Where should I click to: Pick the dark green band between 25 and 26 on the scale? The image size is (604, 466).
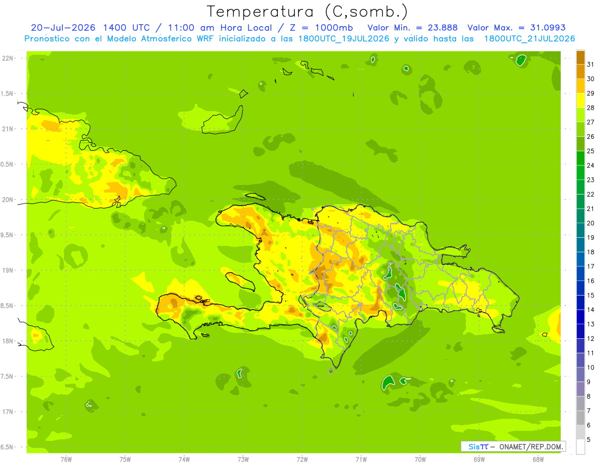tap(580, 144)
